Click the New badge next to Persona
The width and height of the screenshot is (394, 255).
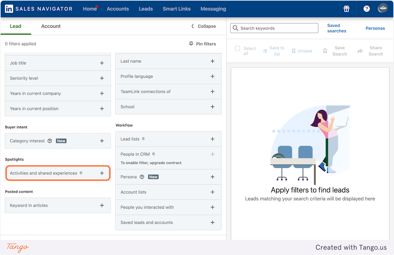pos(153,177)
